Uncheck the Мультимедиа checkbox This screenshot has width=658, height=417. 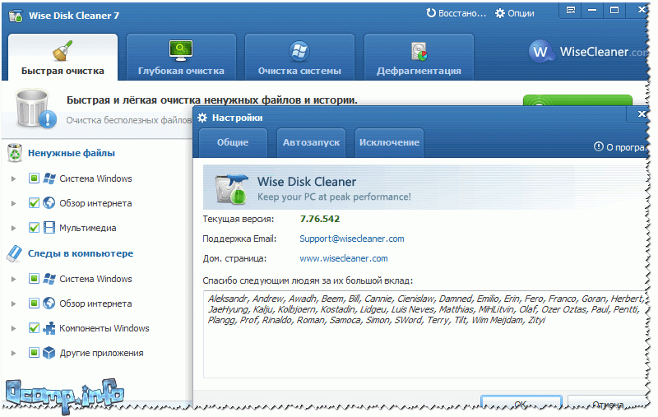click(34, 228)
